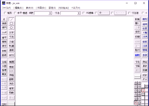Click the 線角 line angle button
The width and height of the screenshot is (149, 106).
click(x=145, y=24)
